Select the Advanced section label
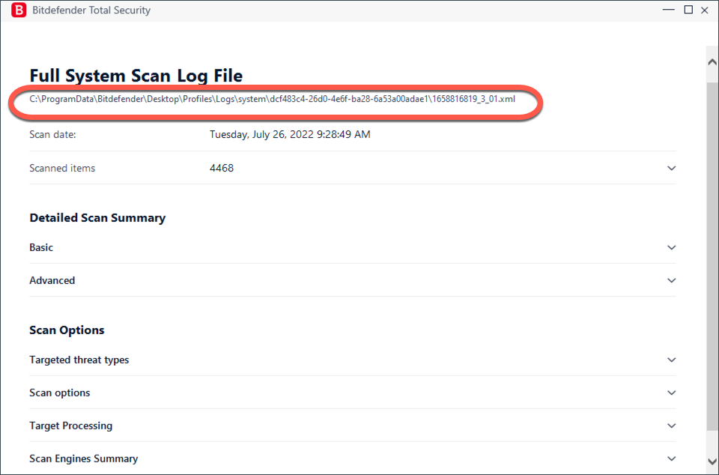Image resolution: width=719 pixels, height=475 pixels. coord(52,281)
